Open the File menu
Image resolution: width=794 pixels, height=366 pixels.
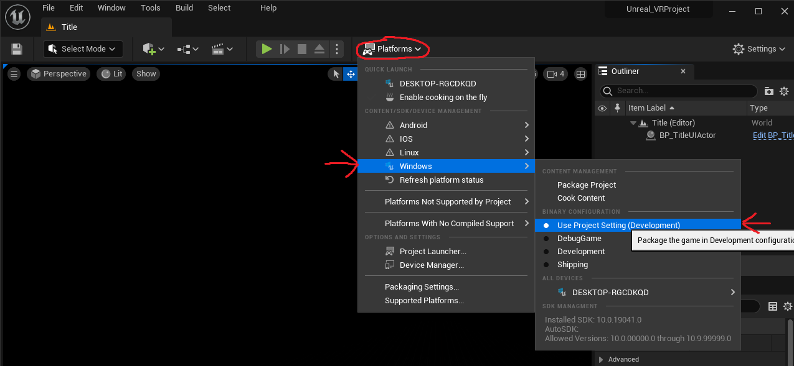(49, 8)
